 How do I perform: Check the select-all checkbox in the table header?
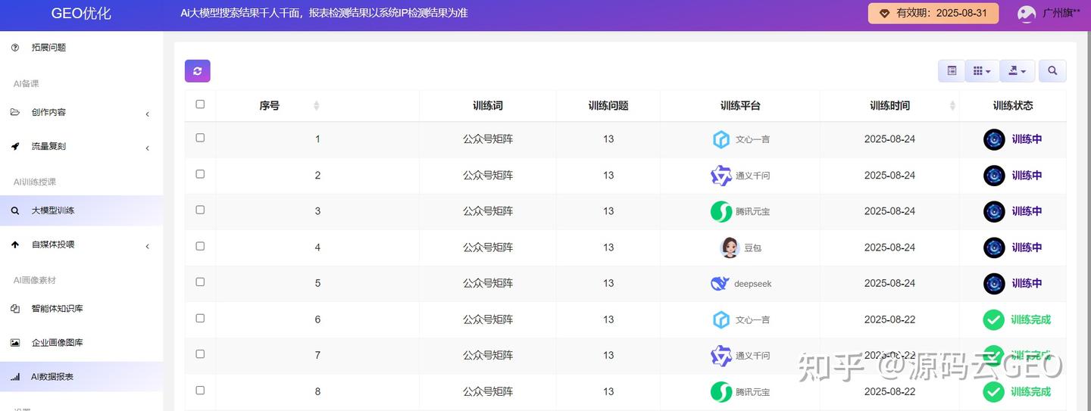200,104
